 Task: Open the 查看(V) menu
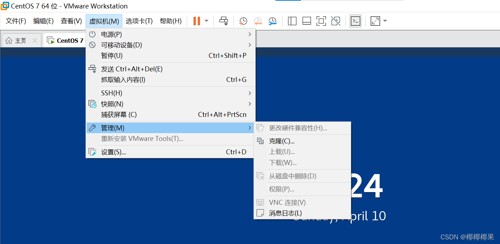[x=71, y=21]
